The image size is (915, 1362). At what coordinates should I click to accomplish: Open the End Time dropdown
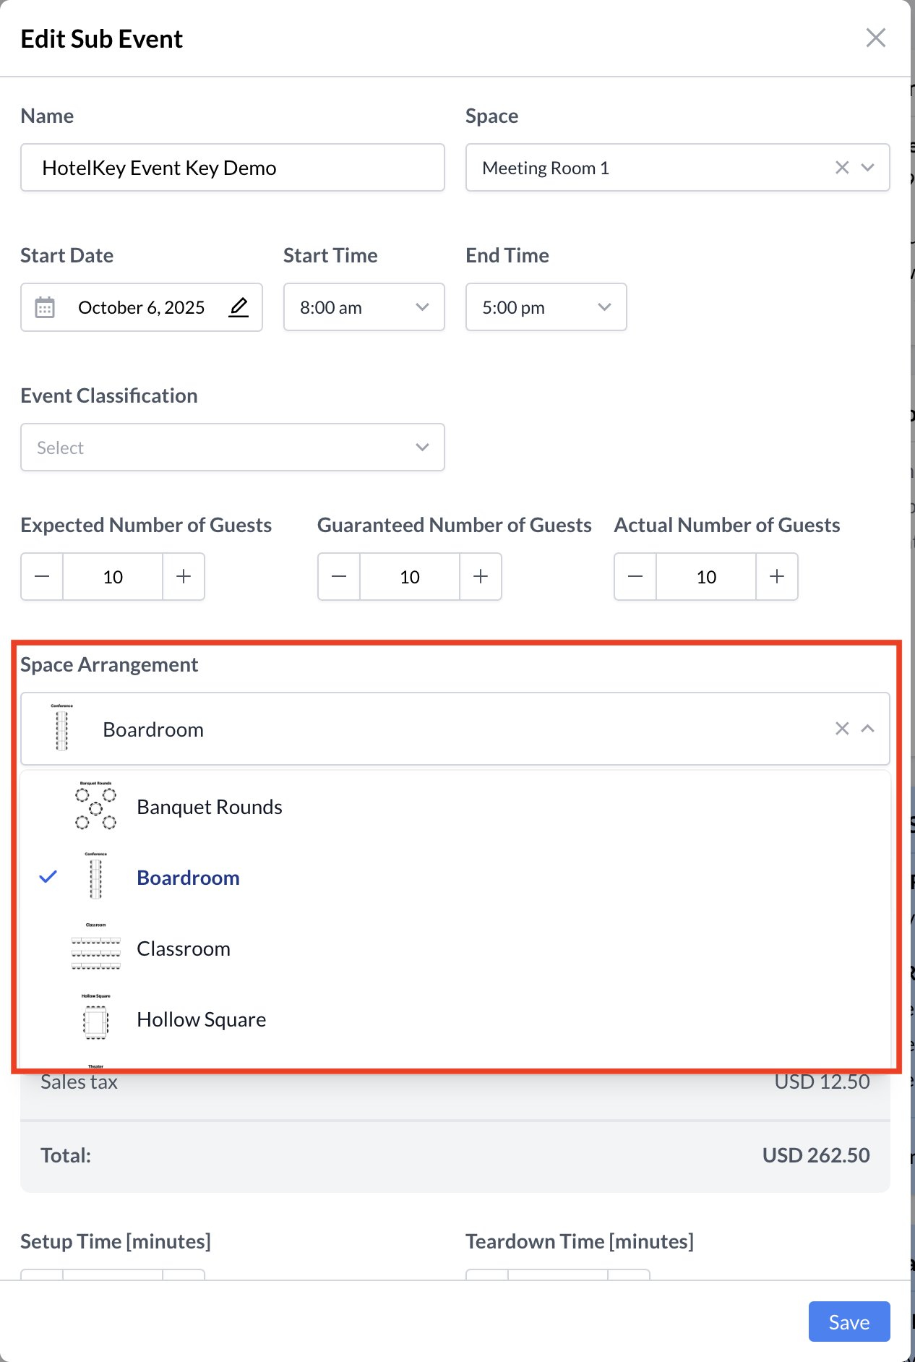(x=546, y=307)
